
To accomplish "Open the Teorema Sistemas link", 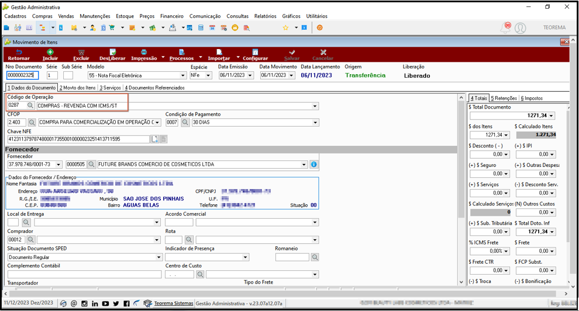I will pyautogui.click(x=174, y=303).
